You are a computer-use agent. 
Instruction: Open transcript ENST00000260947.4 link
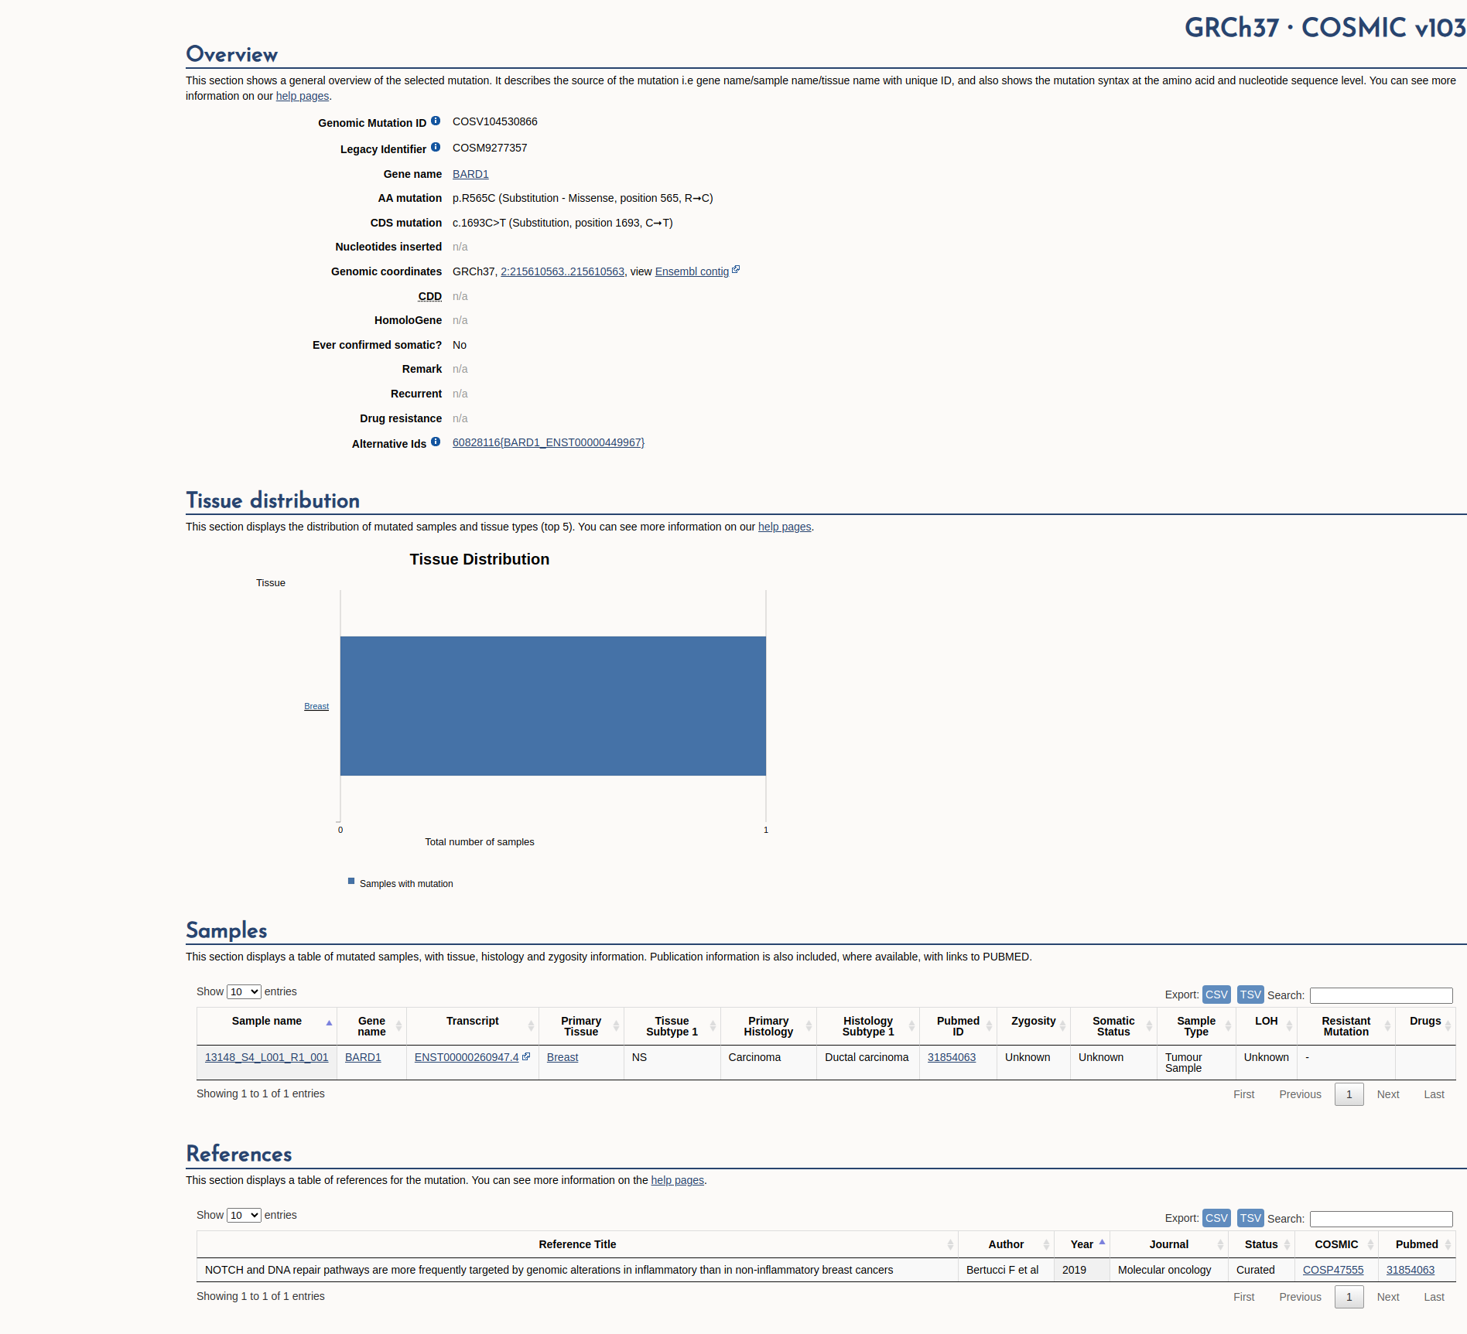[x=467, y=1057]
